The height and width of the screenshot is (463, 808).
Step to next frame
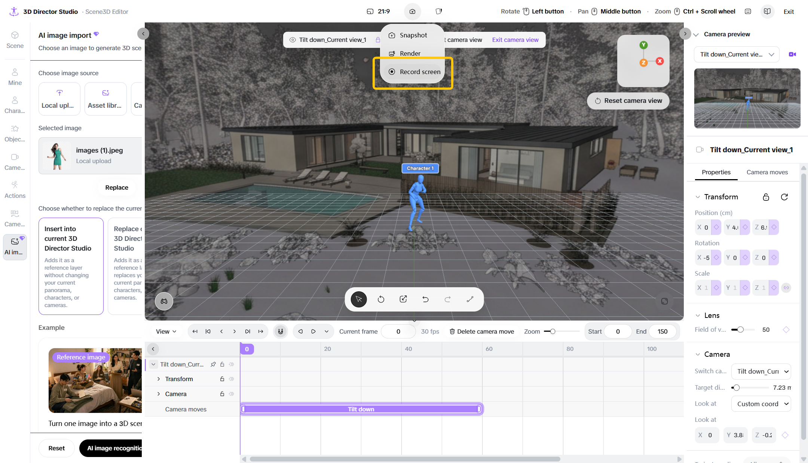tap(235, 331)
